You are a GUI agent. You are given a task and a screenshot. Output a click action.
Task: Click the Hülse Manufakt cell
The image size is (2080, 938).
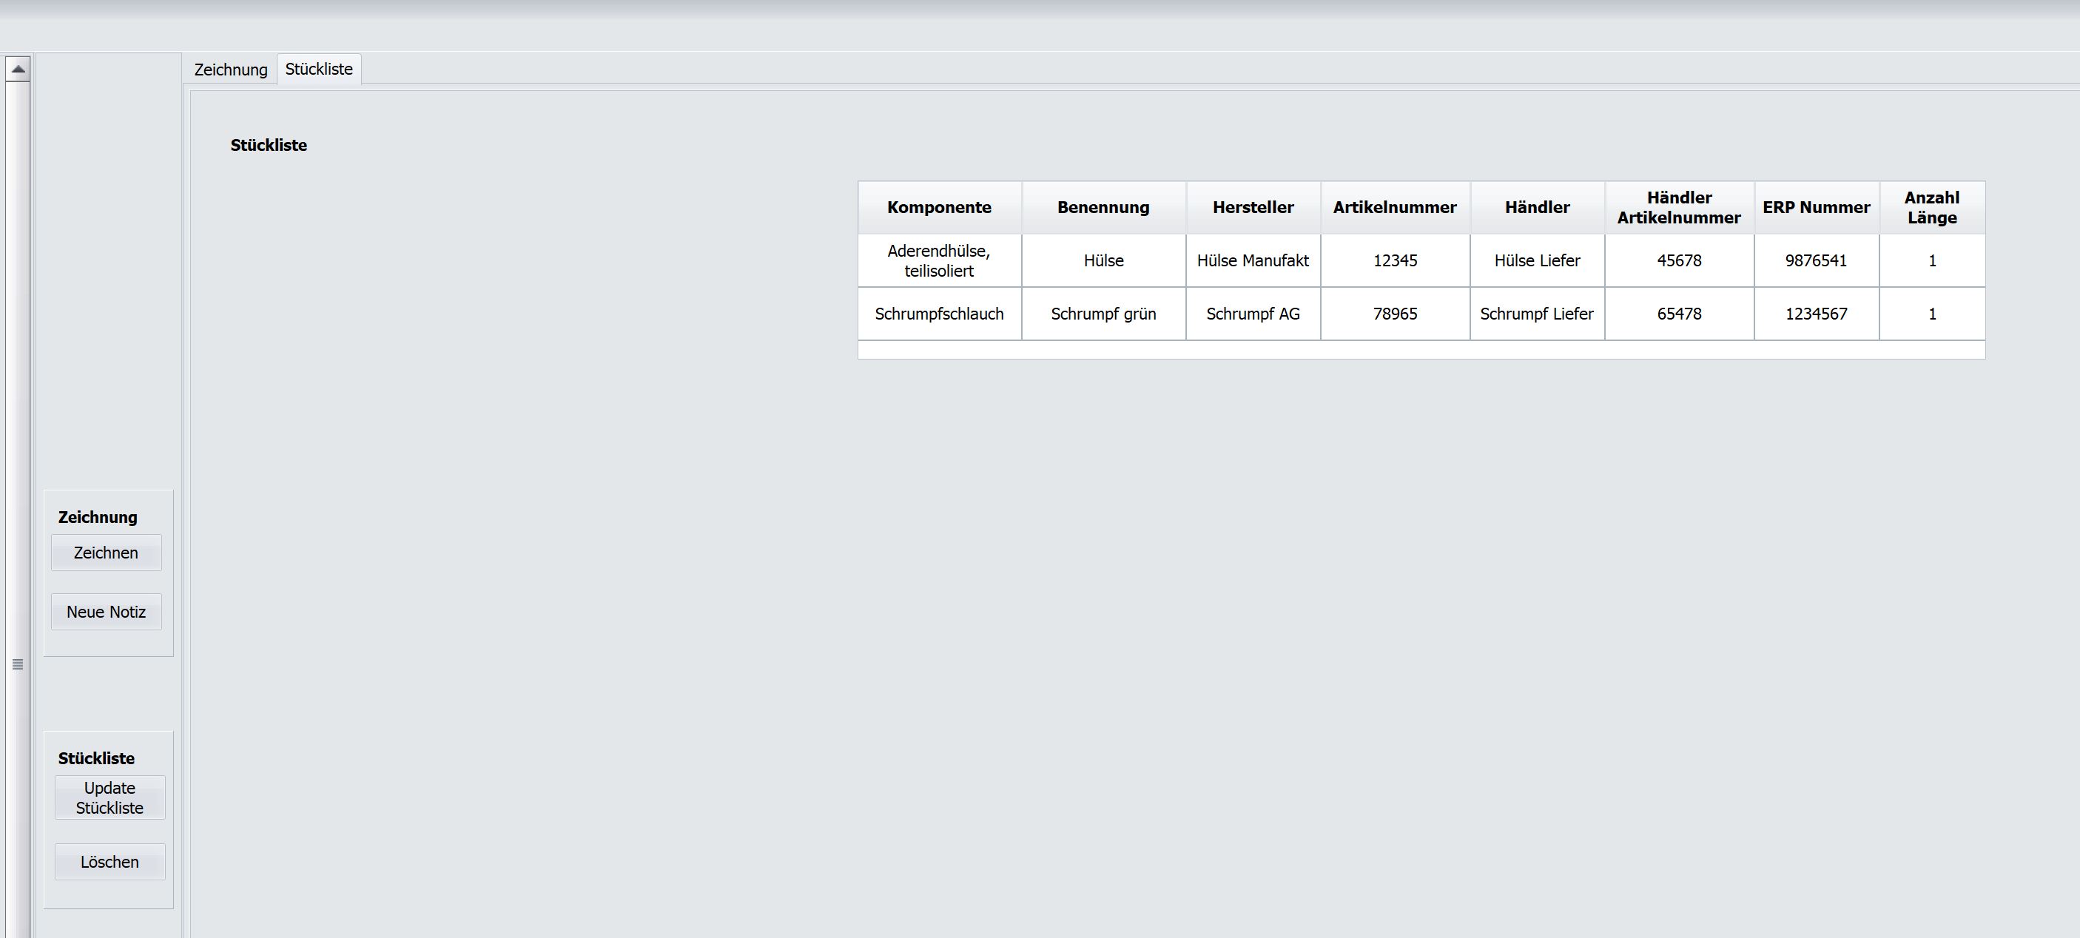tap(1252, 260)
